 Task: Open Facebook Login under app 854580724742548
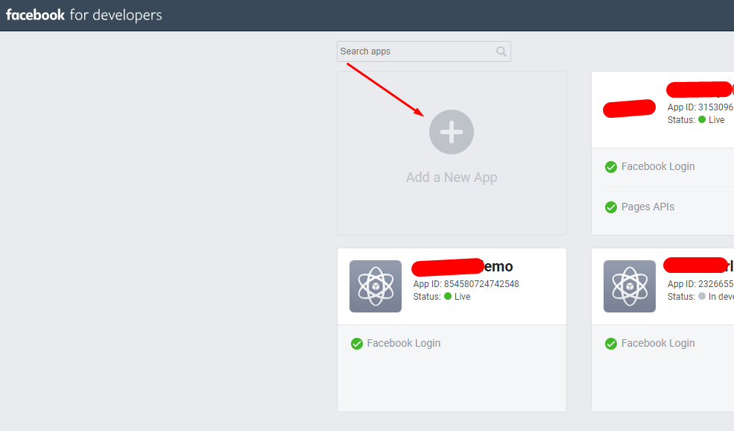(x=403, y=344)
